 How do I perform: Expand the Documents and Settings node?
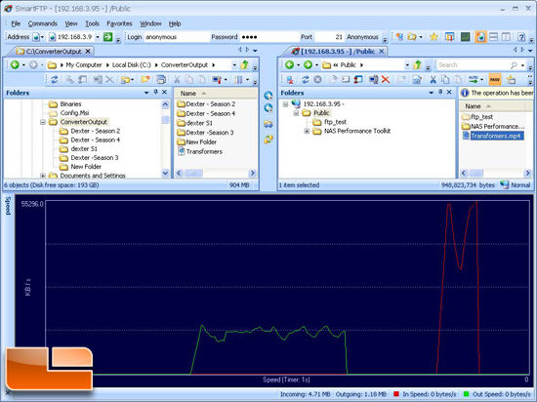pyautogui.click(x=43, y=176)
